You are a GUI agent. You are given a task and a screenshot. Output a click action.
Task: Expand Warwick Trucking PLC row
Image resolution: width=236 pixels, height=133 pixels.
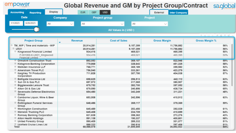tap(15, 112)
